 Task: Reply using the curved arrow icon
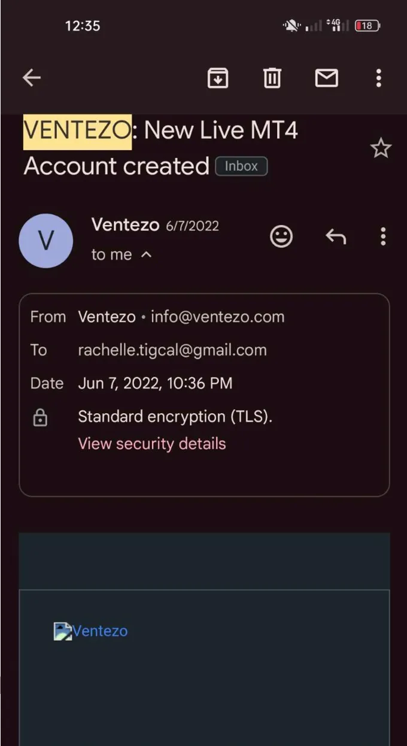click(x=336, y=237)
